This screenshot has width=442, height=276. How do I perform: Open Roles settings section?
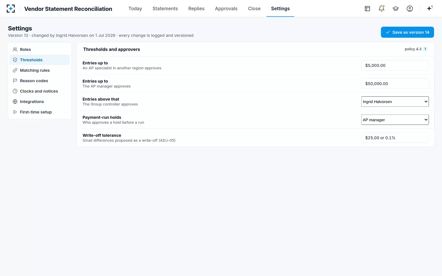click(40, 49)
